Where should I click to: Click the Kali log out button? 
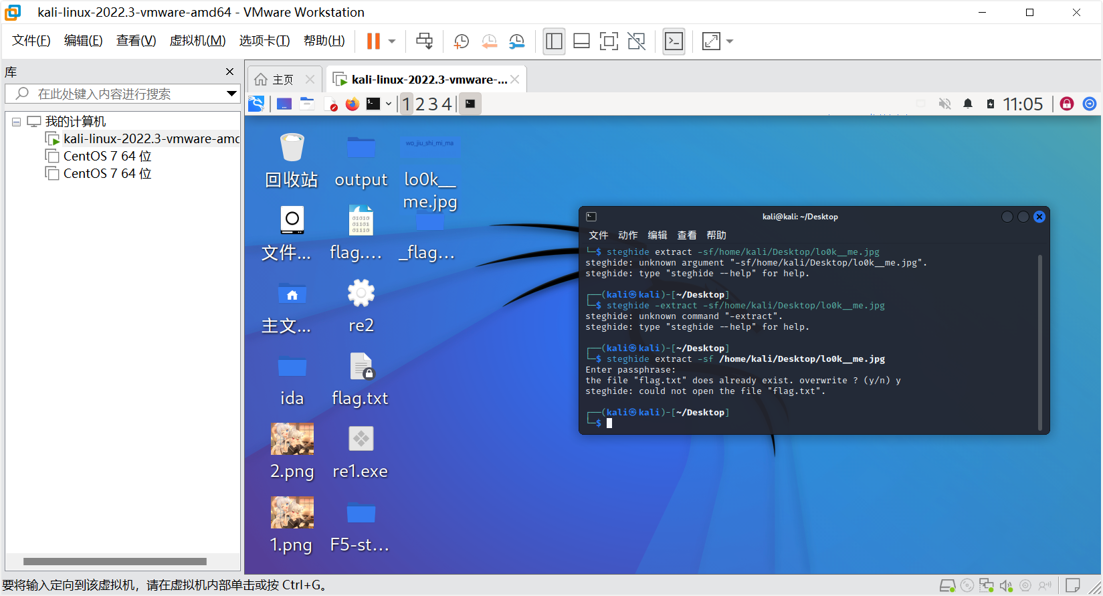(x=1090, y=104)
